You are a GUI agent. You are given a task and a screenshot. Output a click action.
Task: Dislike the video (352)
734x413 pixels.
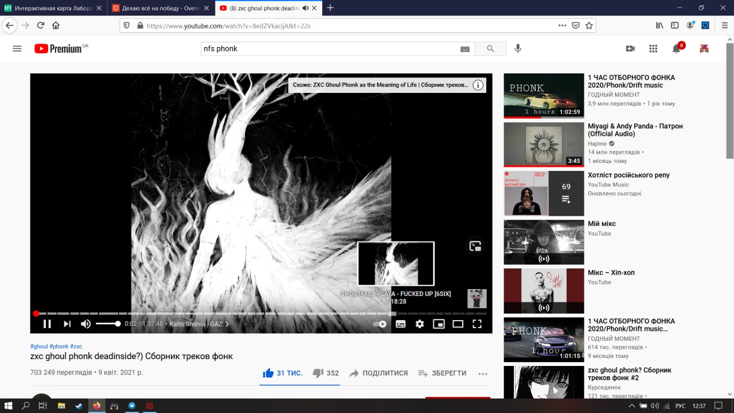[326, 373]
